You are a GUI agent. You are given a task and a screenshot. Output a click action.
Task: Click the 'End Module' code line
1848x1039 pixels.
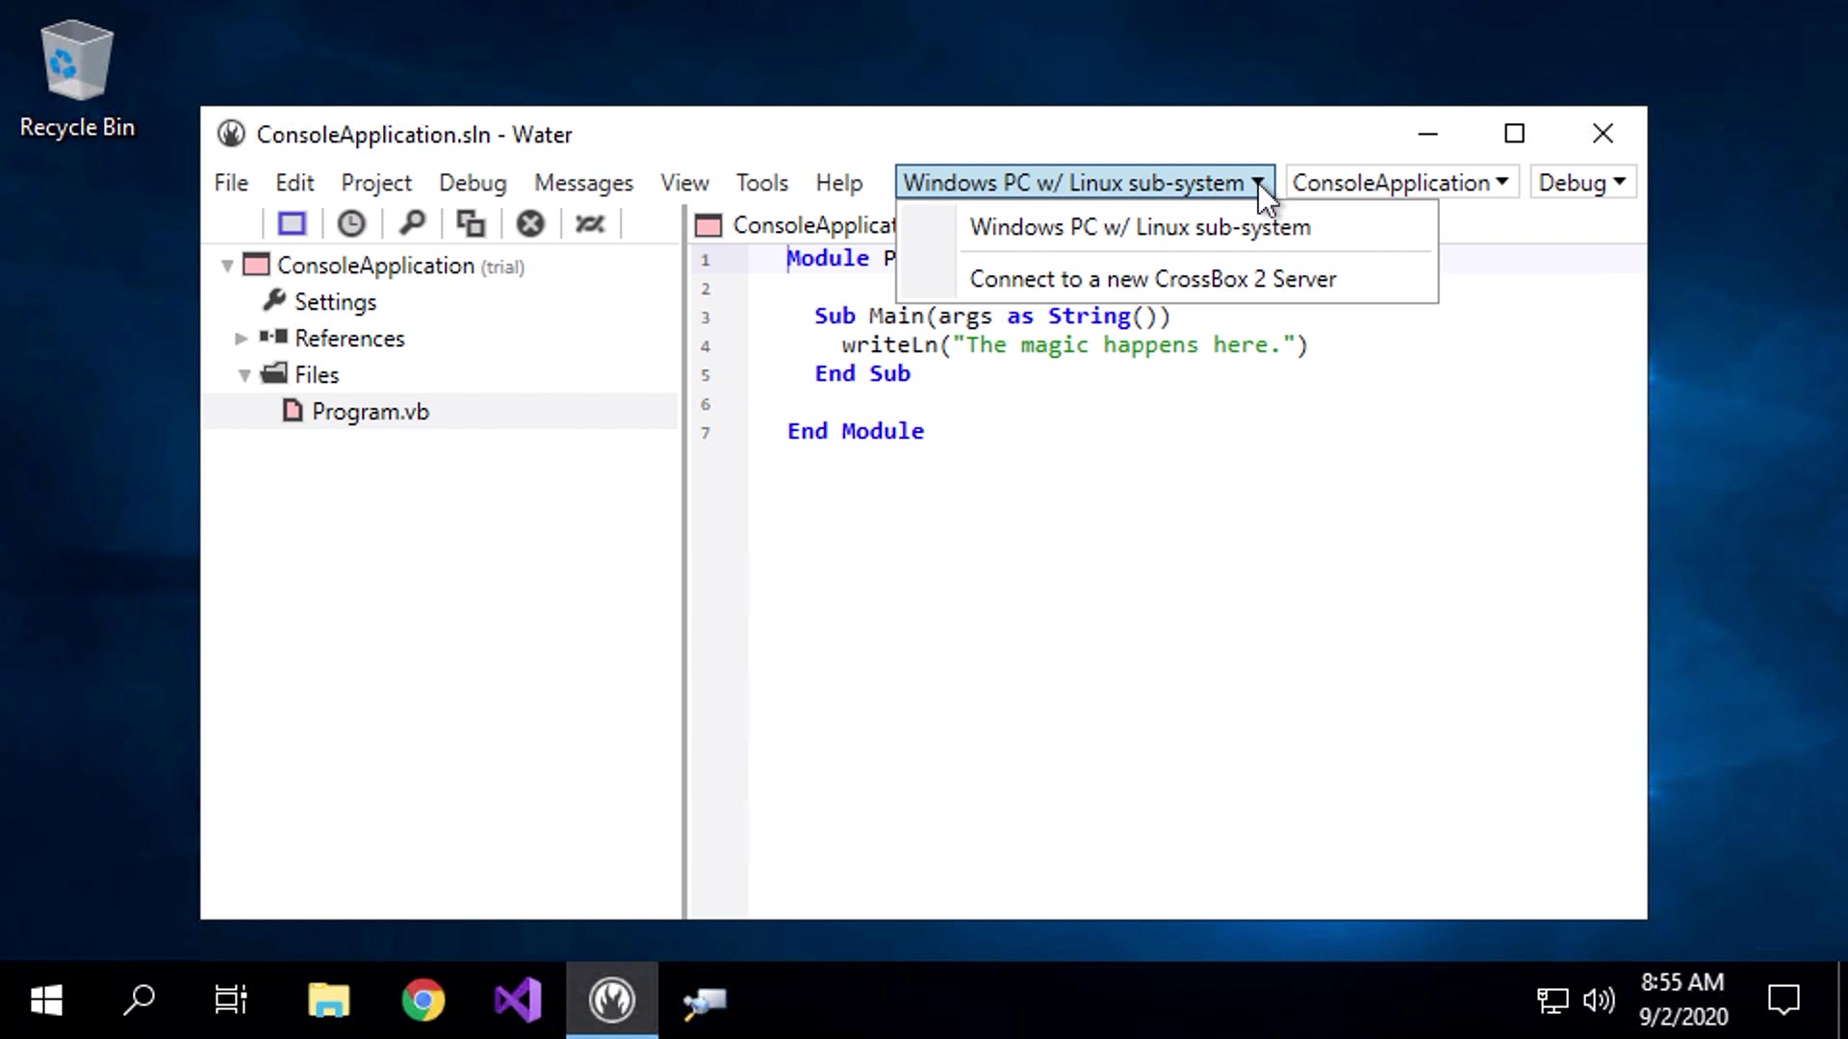point(856,431)
